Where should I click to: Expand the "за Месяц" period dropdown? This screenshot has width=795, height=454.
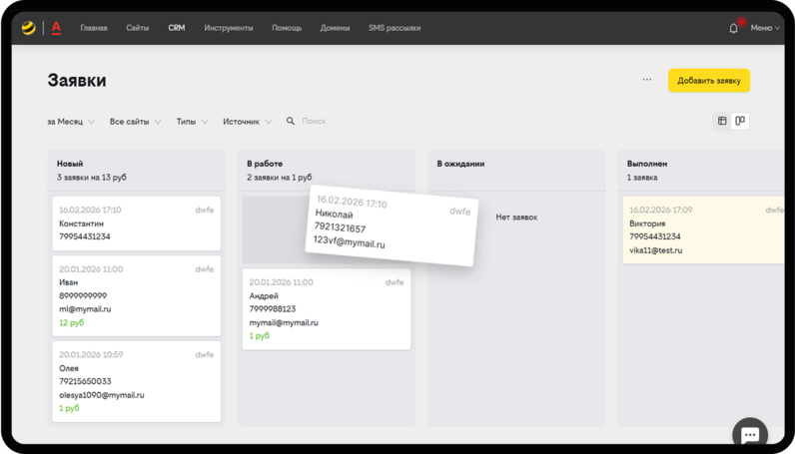71,122
